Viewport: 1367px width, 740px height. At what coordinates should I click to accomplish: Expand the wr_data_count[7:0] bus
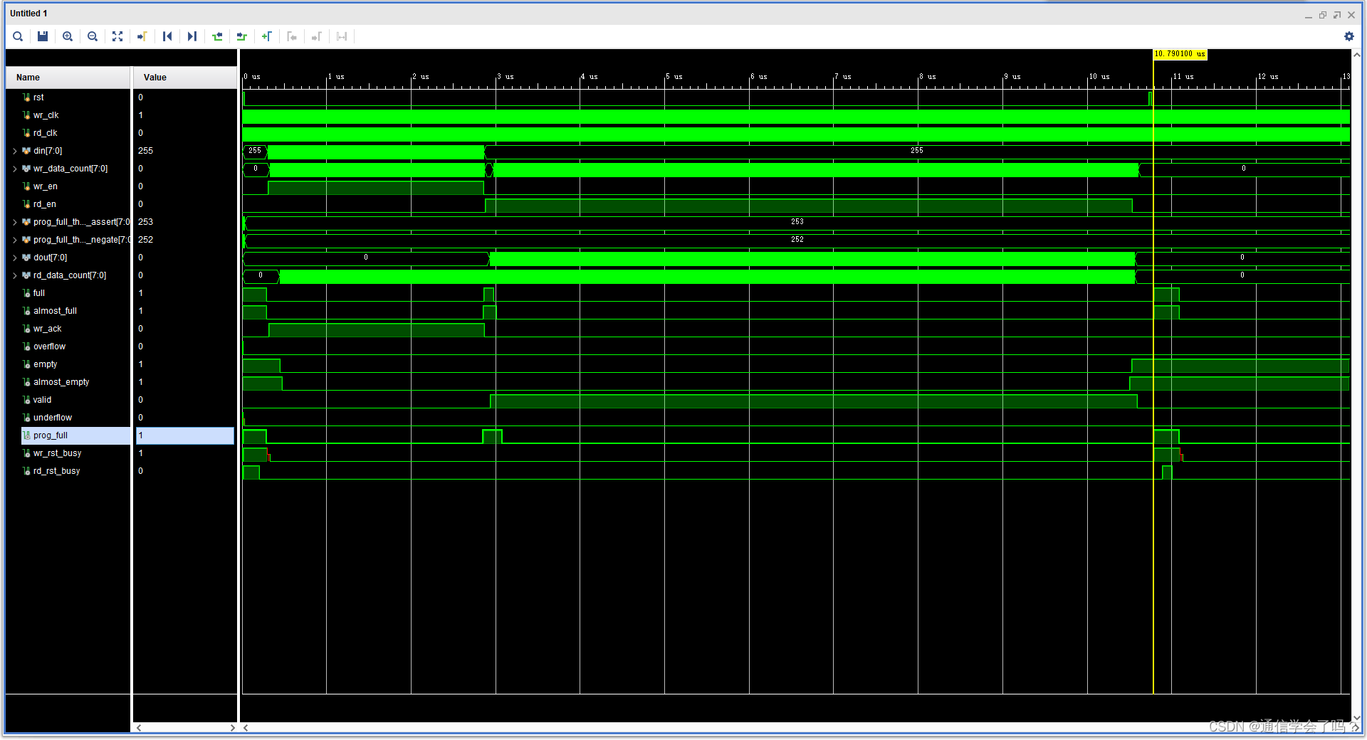tap(15, 169)
